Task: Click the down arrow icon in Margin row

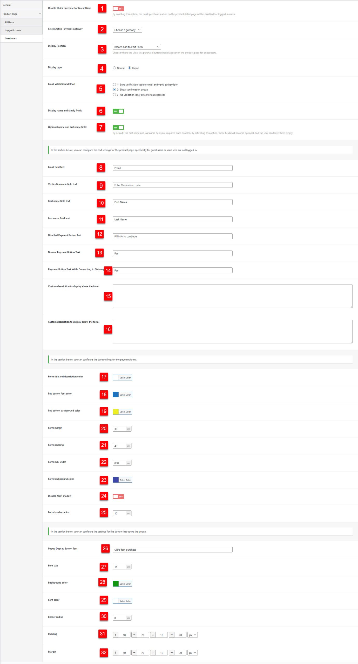Action: tap(153, 653)
